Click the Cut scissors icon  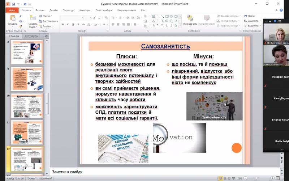click(20, 16)
